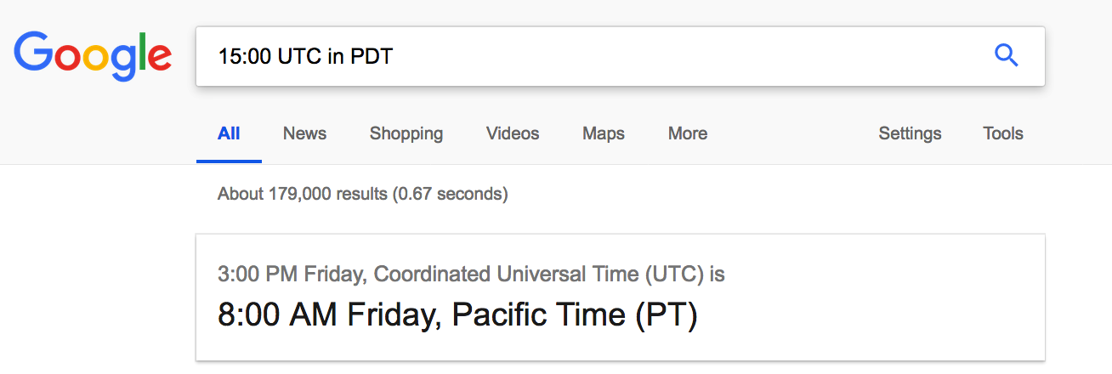The image size is (1112, 374).
Task: Show the search Tools options
Action: [x=1003, y=133]
